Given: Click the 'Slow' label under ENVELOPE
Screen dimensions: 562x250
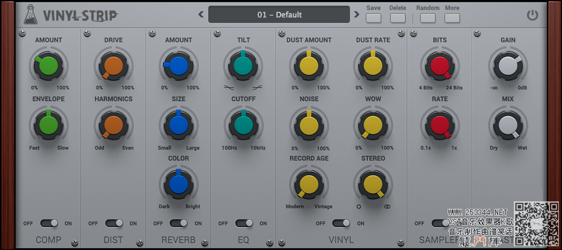Looking at the screenshot, I should (63, 148).
